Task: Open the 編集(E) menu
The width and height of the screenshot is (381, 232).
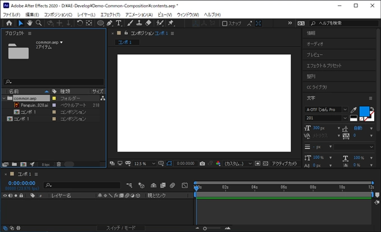Action: [32, 15]
